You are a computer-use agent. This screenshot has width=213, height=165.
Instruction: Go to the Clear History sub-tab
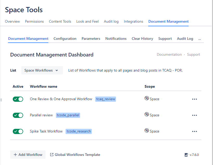(142, 39)
